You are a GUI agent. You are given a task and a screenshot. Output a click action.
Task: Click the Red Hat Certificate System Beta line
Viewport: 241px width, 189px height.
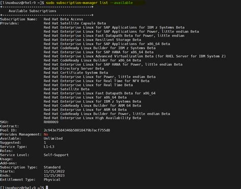pos(76,72)
